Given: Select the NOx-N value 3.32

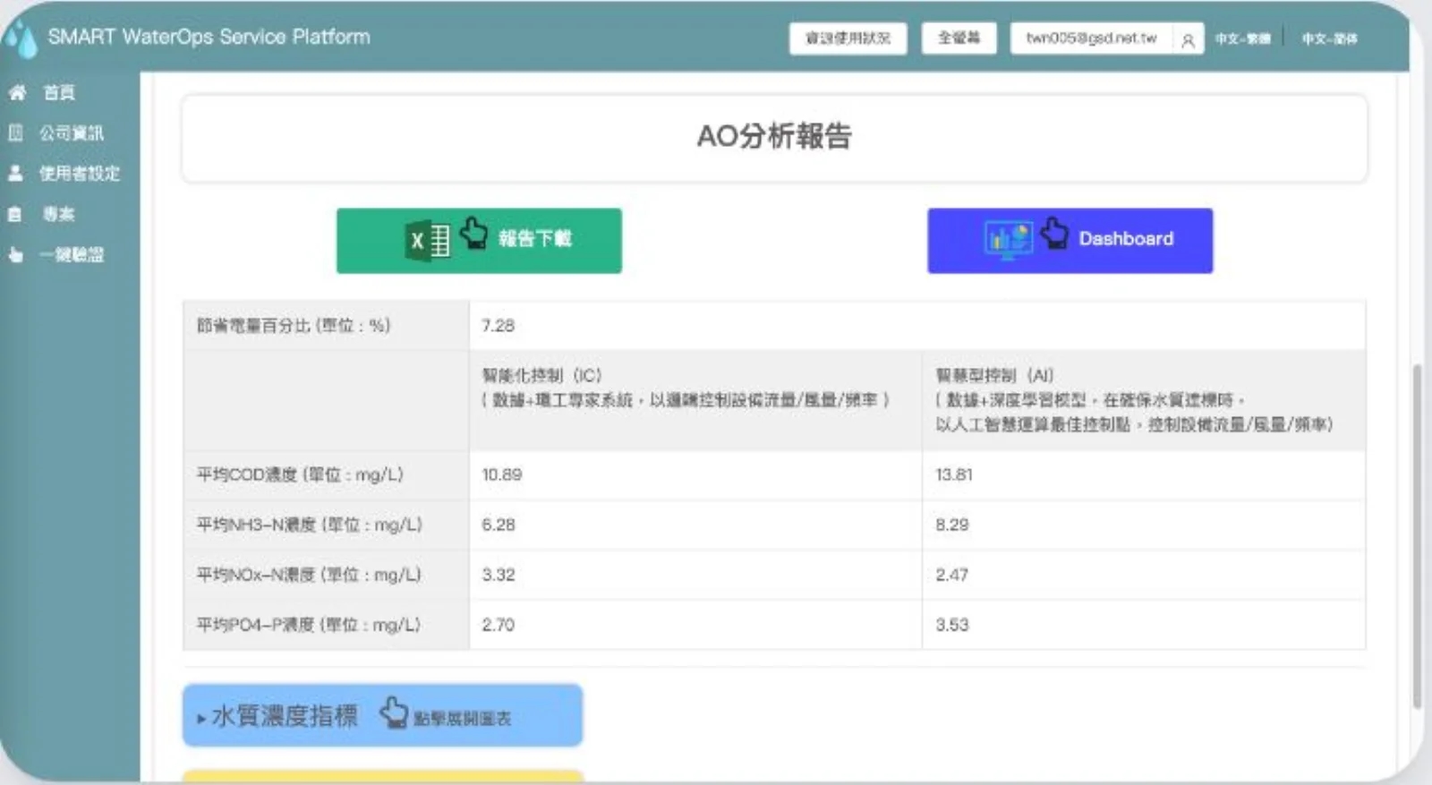Looking at the screenshot, I should coord(498,575).
